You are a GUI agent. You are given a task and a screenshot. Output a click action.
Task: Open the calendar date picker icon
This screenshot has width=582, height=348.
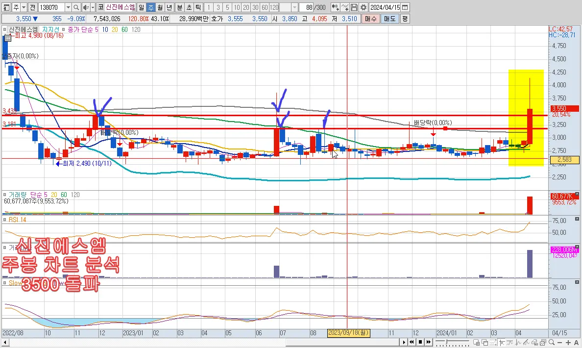point(405,7)
